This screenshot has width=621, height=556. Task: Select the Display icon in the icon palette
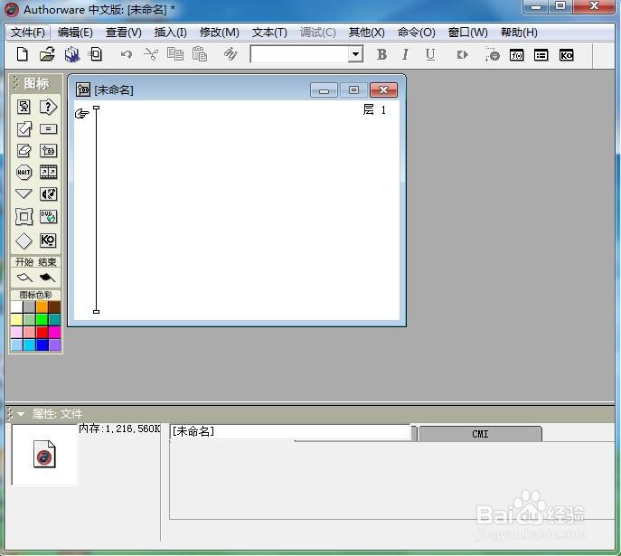[x=24, y=107]
